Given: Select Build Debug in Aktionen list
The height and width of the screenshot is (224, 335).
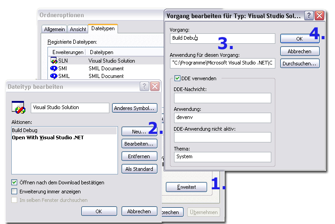Looking at the screenshot, I should click(x=64, y=130).
